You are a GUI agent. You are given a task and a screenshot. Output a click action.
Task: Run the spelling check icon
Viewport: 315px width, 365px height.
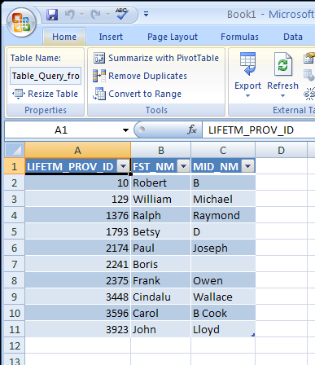click(121, 14)
